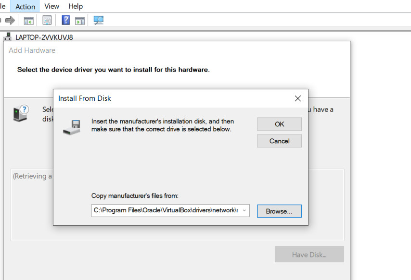Click the Show/Hide Action Pane icon
This screenshot has height=280, width=411.
(80, 21)
